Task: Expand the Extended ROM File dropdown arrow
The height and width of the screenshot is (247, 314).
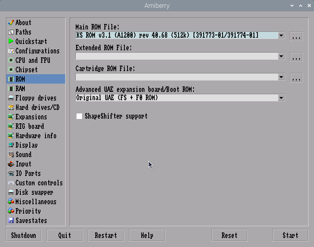Action: [x=281, y=56]
